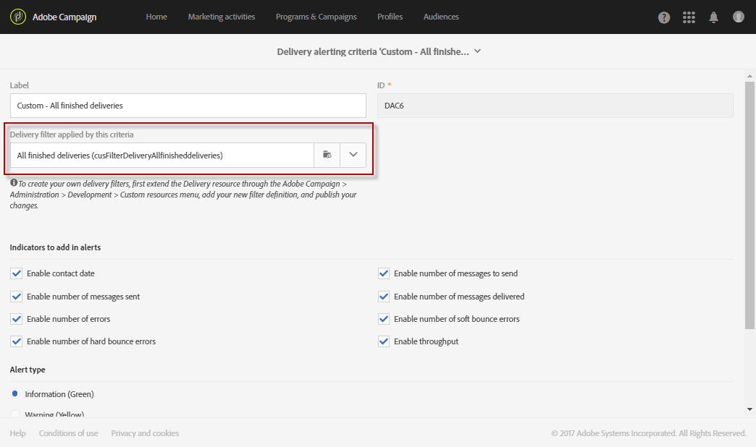
Task: Open the Programs & Campaigns menu
Action: coord(316,17)
